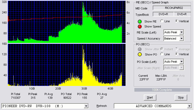Open the Jitter Scale (Right) dropdown

181,68
